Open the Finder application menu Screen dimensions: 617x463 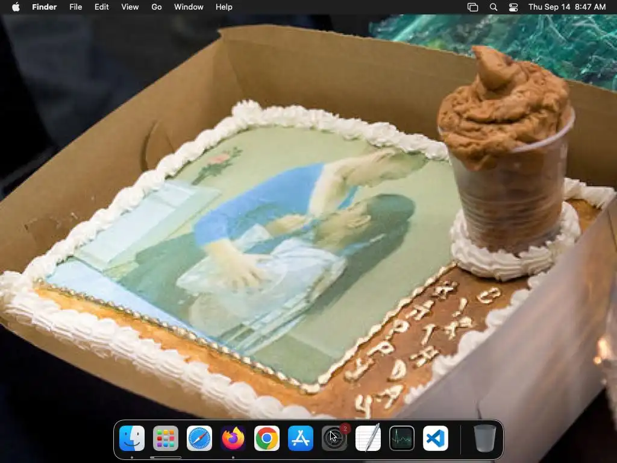click(x=45, y=7)
